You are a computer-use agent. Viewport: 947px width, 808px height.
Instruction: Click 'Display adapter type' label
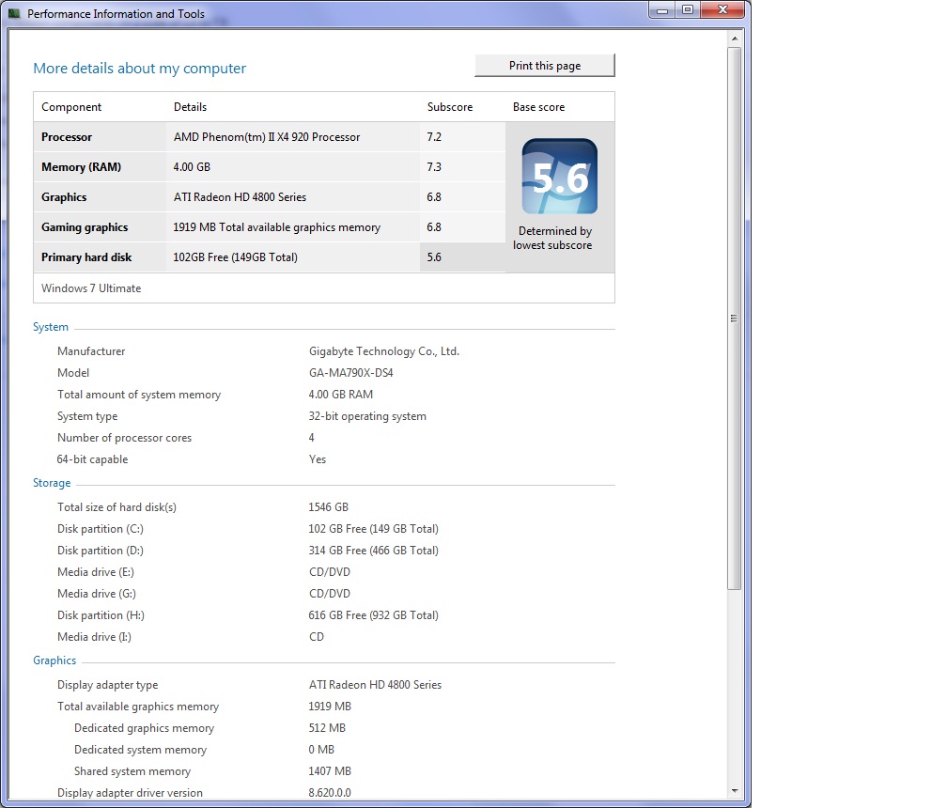(107, 686)
